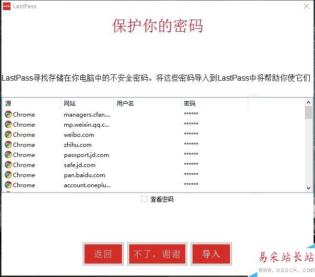The width and height of the screenshot is (315, 277).
Task: Click masked password for zhihu.com
Action: point(191,144)
